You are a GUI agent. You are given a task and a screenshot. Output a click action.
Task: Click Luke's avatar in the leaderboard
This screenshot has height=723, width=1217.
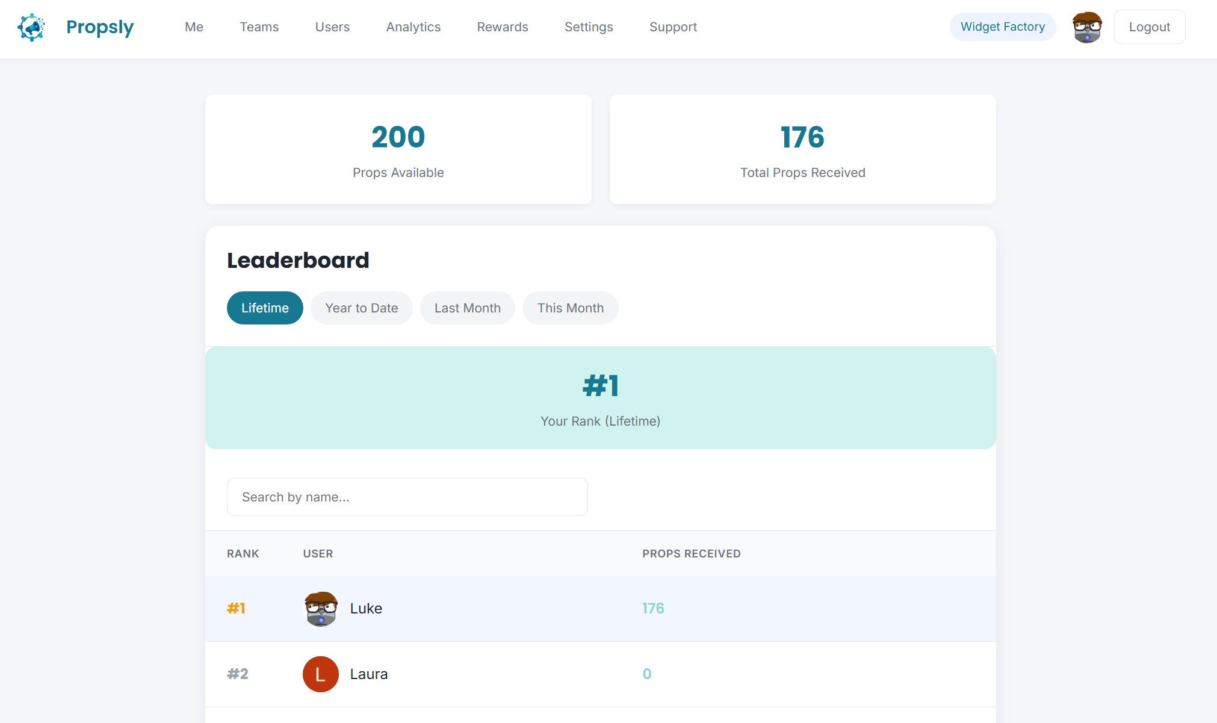point(321,609)
